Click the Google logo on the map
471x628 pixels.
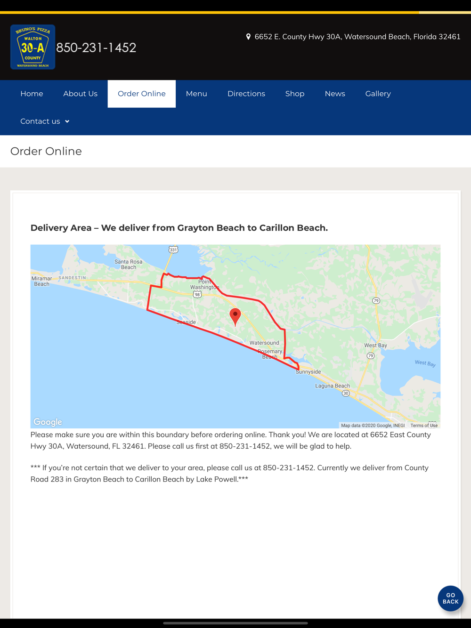coord(48,422)
